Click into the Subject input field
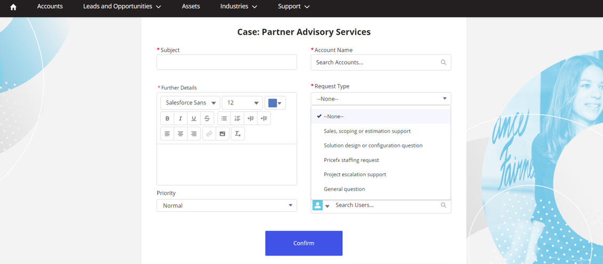The height and width of the screenshot is (264, 603). [x=227, y=62]
